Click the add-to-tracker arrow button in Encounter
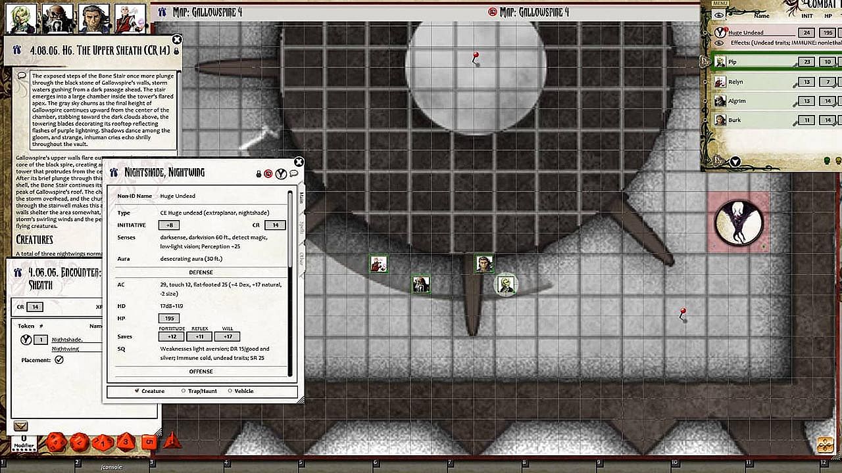 (x=20, y=426)
